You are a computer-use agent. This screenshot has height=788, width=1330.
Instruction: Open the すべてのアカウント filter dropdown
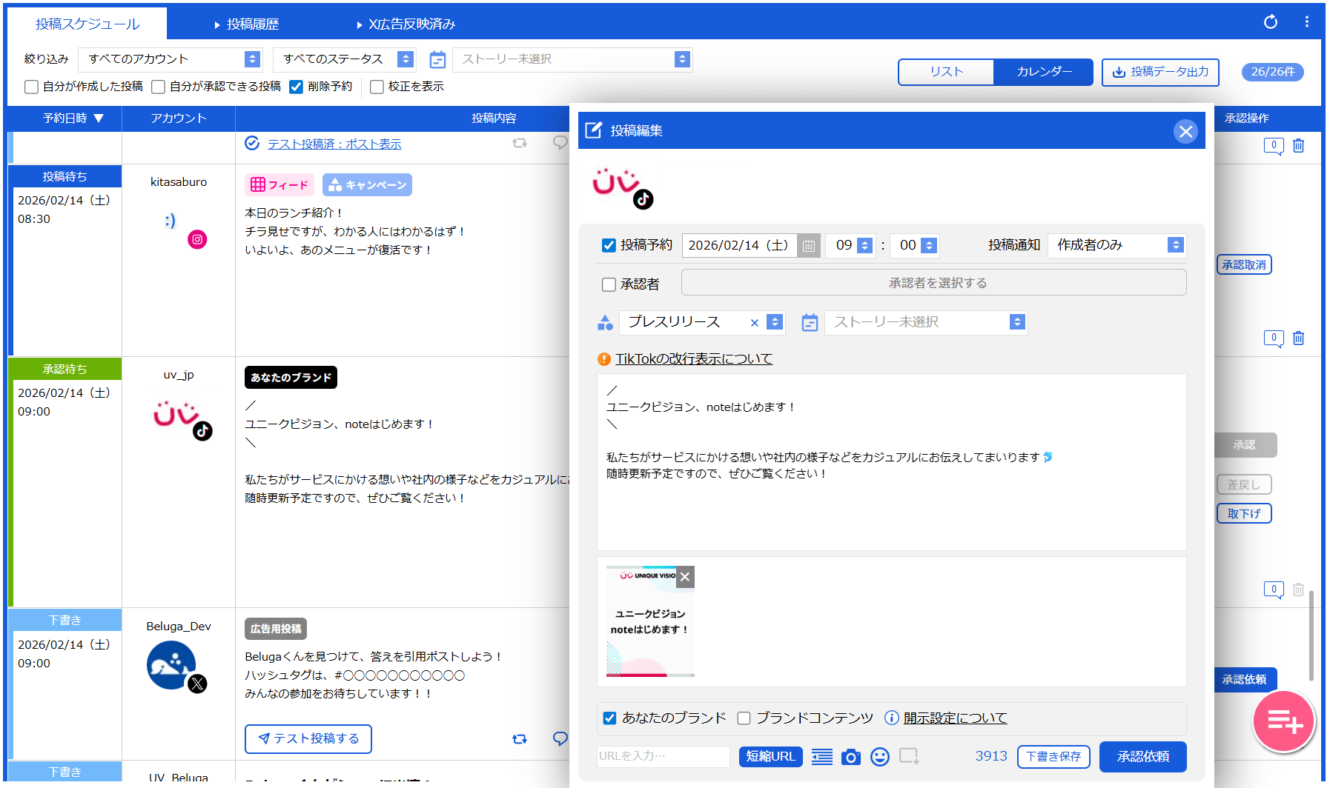tap(170, 59)
